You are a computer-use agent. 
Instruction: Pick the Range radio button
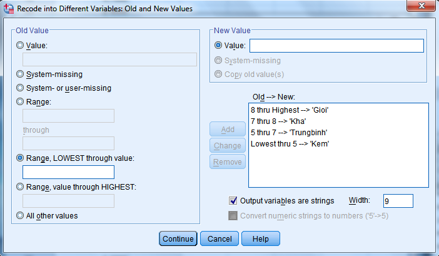point(21,101)
